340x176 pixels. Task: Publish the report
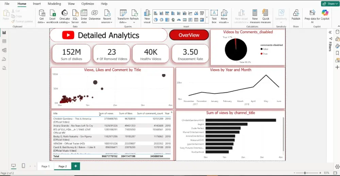[296, 15]
